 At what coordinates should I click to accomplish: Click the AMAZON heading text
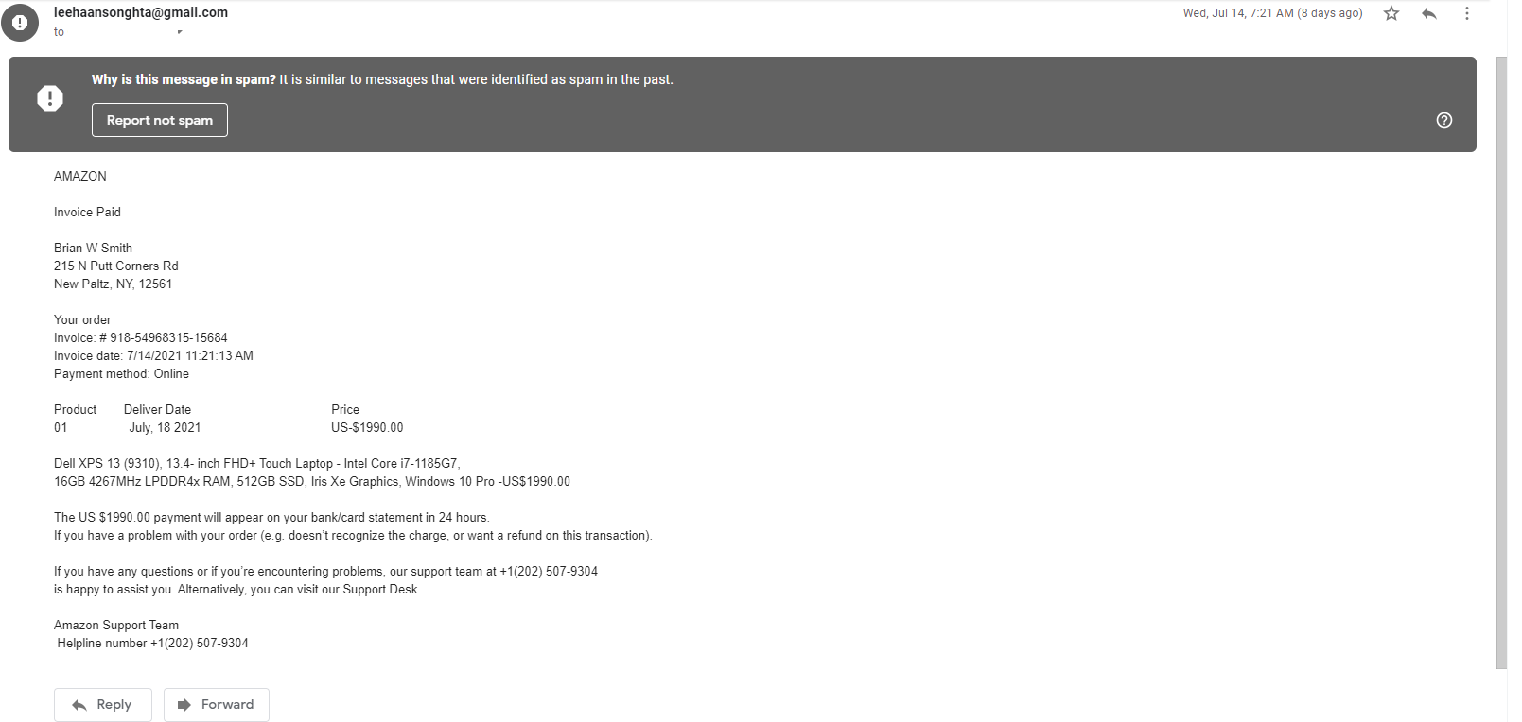click(x=80, y=177)
